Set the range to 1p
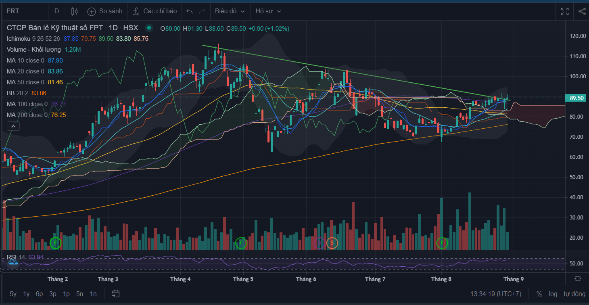 click(66, 294)
